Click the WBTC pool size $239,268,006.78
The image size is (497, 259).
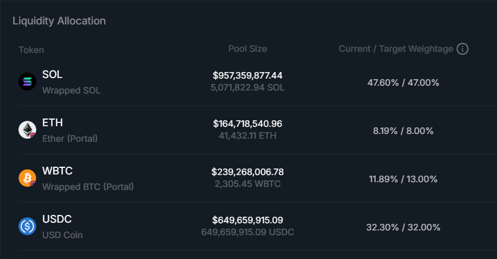(x=247, y=171)
